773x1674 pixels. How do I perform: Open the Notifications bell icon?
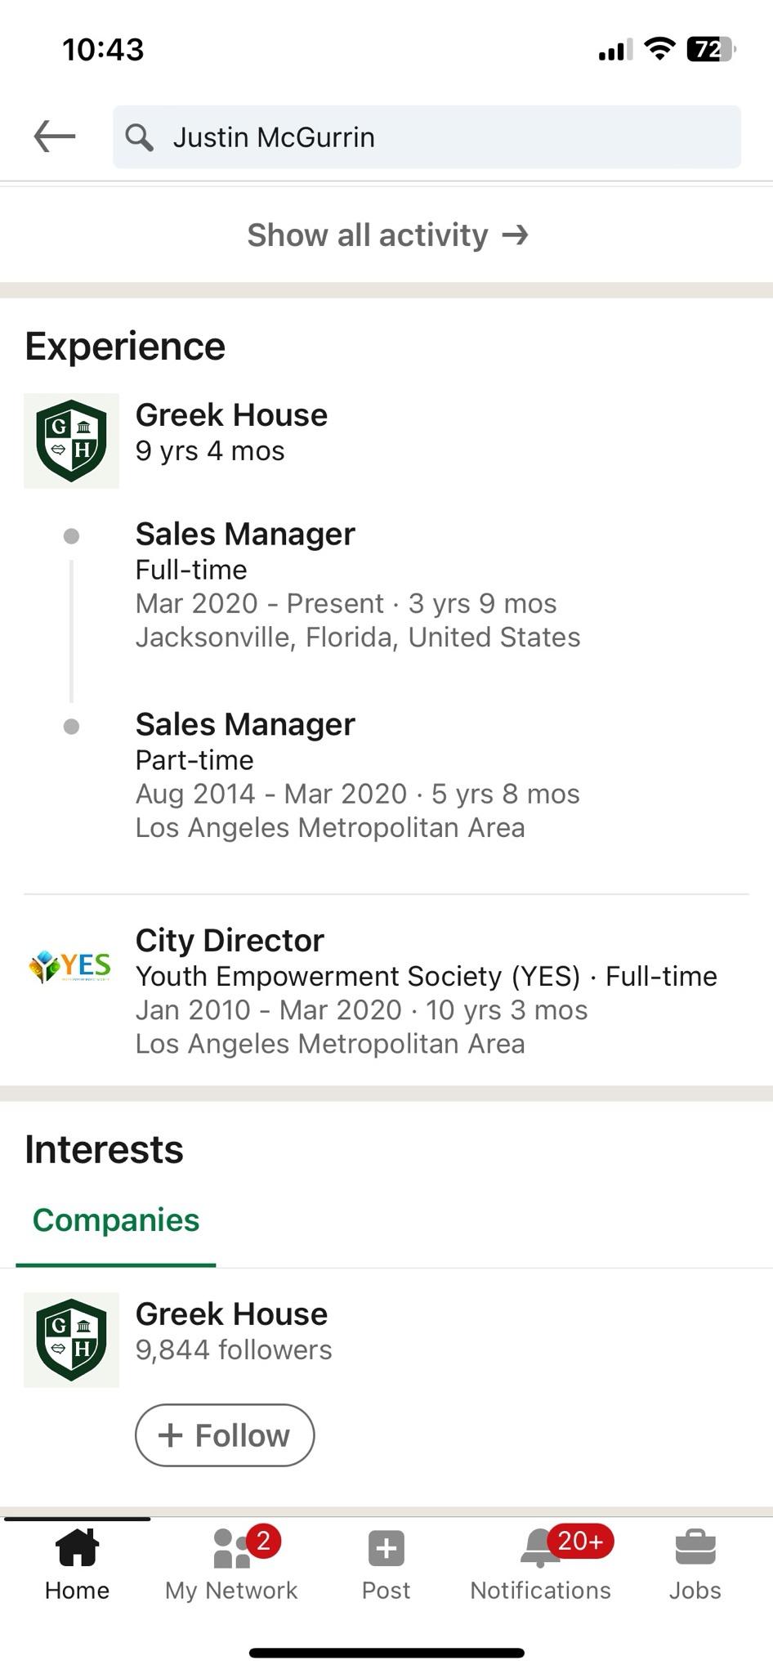(x=540, y=1548)
